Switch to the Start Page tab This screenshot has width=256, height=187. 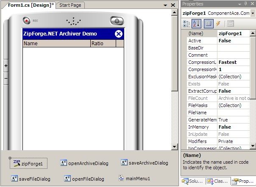[x=71, y=5]
